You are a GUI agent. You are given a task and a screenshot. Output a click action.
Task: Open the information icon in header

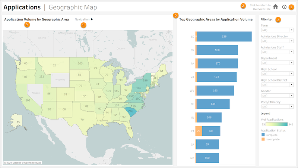point(284,7)
